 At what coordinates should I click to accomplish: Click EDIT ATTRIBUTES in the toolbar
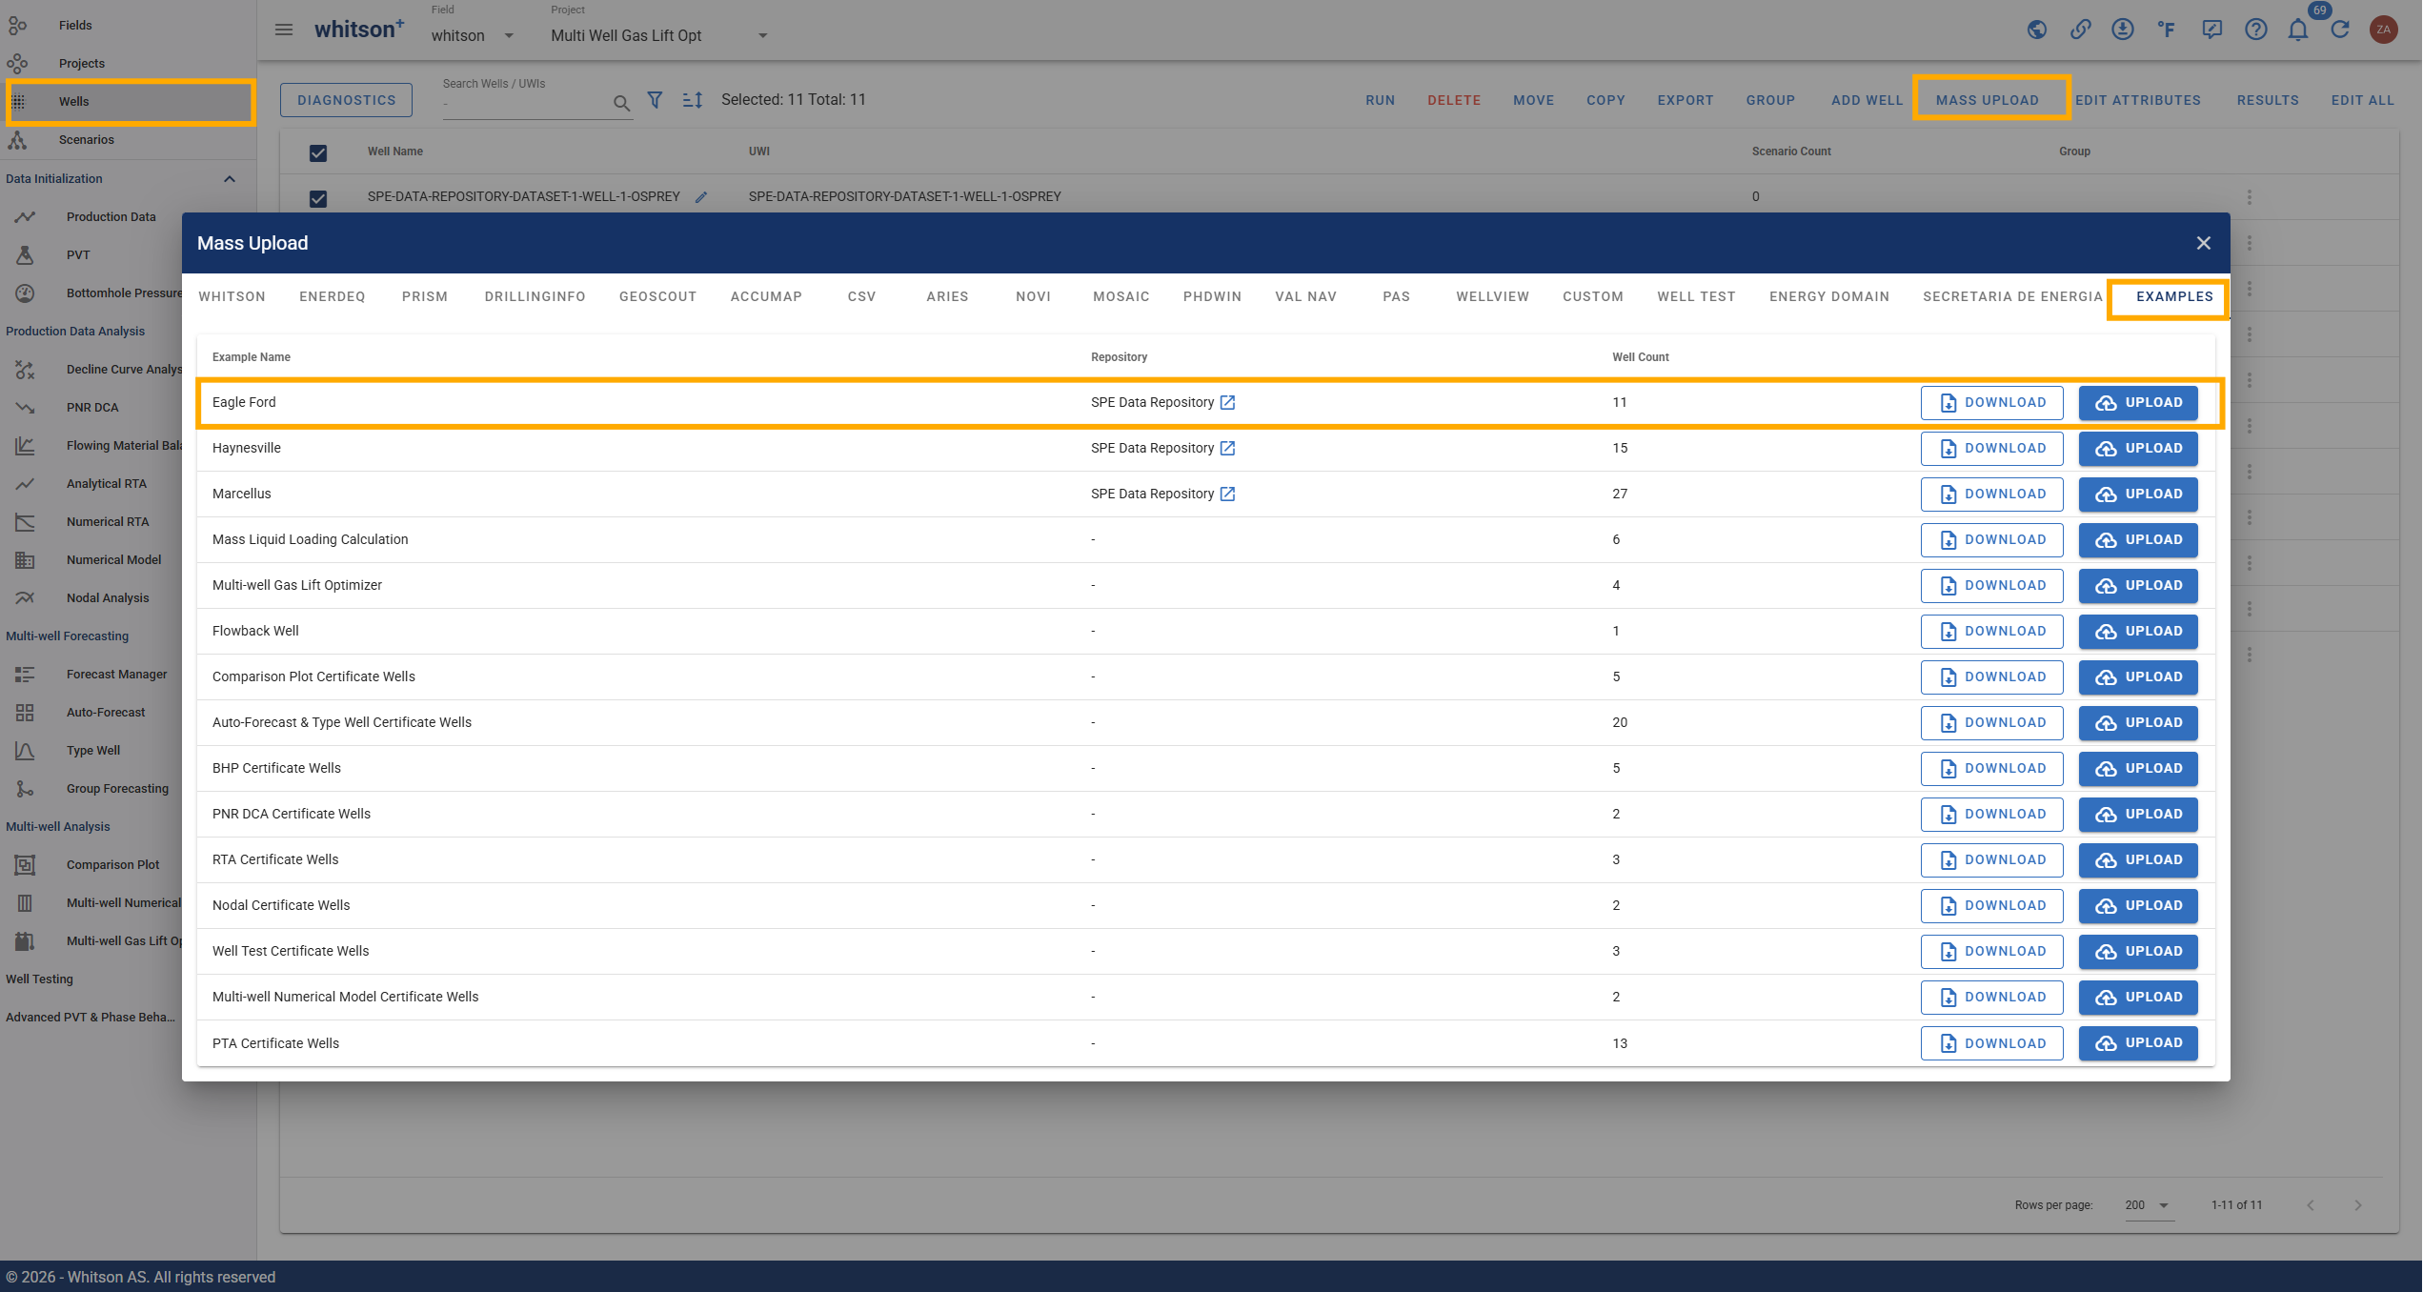2138,100
